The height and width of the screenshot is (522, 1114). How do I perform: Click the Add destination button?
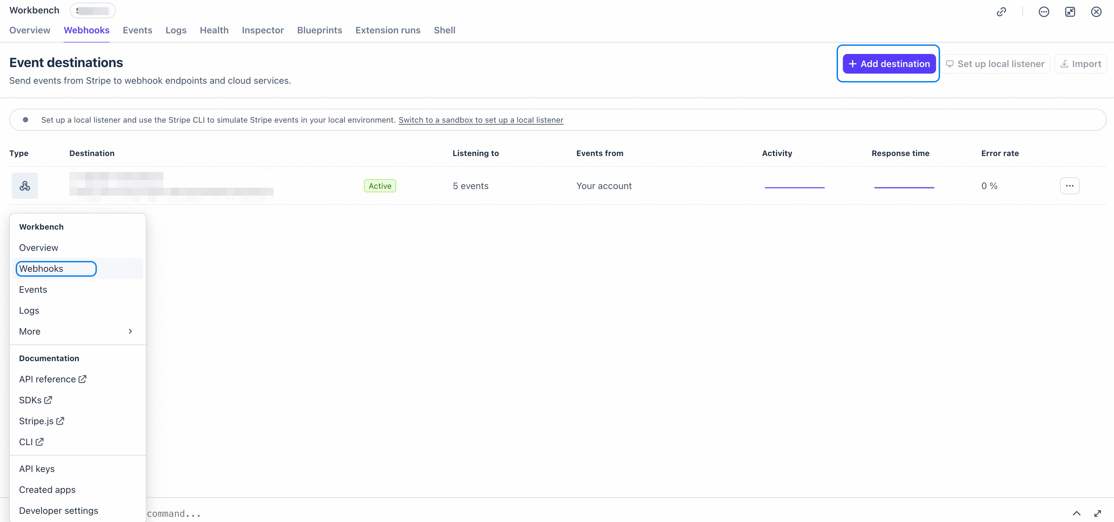[x=889, y=64]
